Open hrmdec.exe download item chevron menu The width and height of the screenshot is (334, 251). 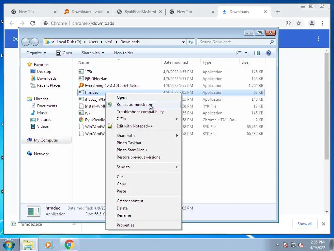coord(74,224)
